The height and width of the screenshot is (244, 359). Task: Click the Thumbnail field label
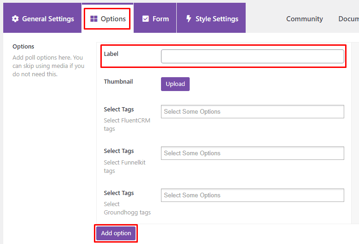pyautogui.click(x=118, y=82)
